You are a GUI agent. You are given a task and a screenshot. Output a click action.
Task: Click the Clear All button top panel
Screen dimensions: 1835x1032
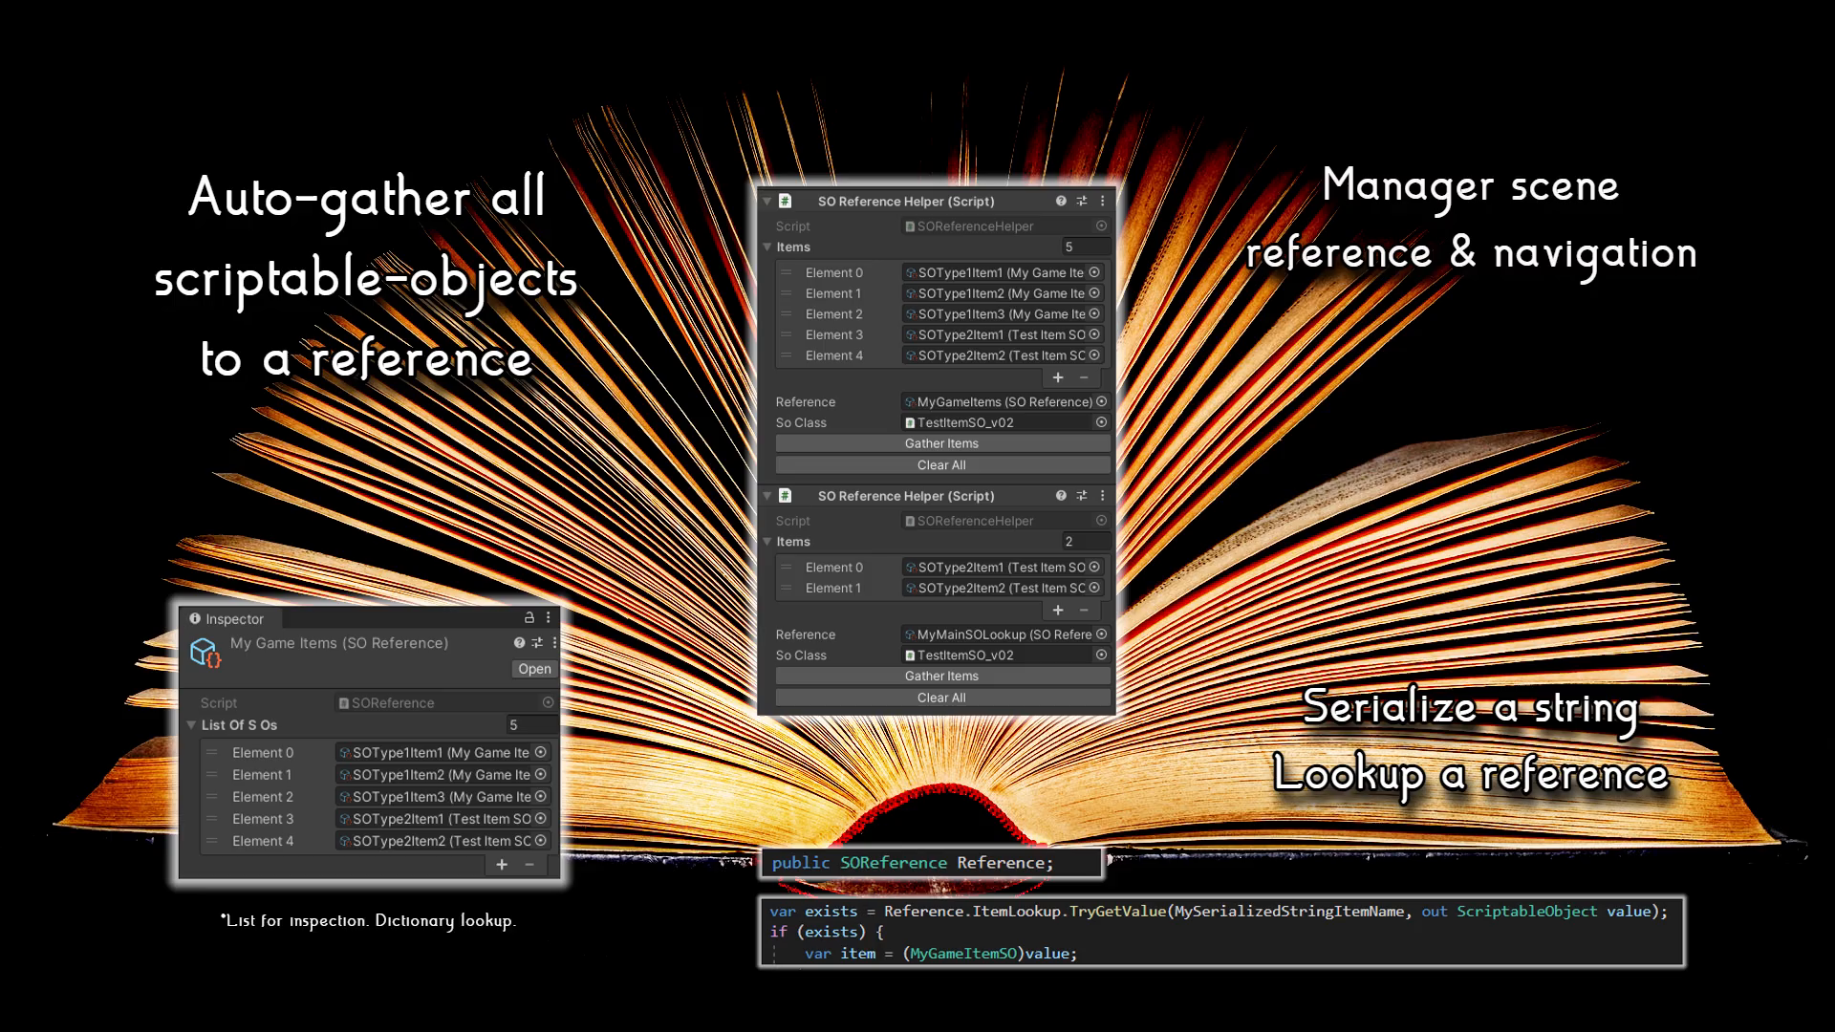(941, 465)
